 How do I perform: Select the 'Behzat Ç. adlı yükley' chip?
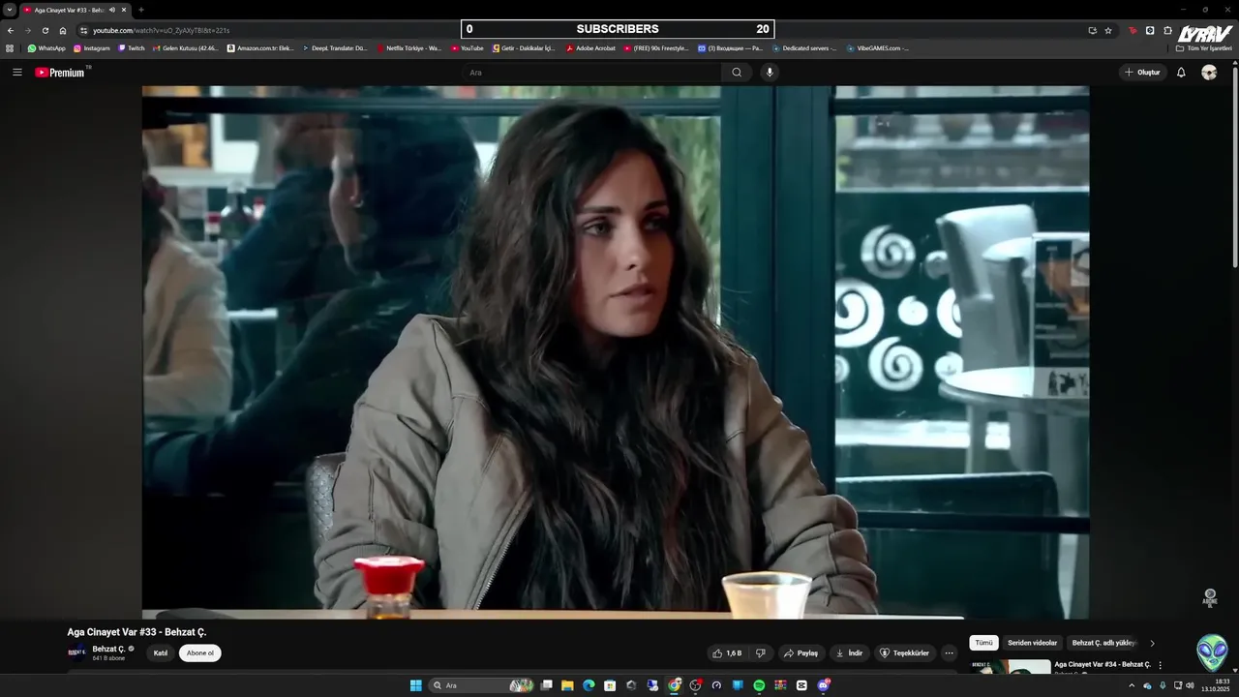coord(1103,643)
